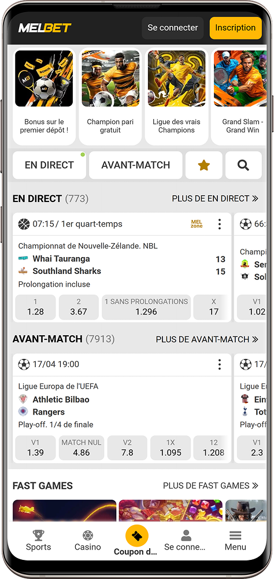Select Match Nul odds 4.86

point(82,448)
